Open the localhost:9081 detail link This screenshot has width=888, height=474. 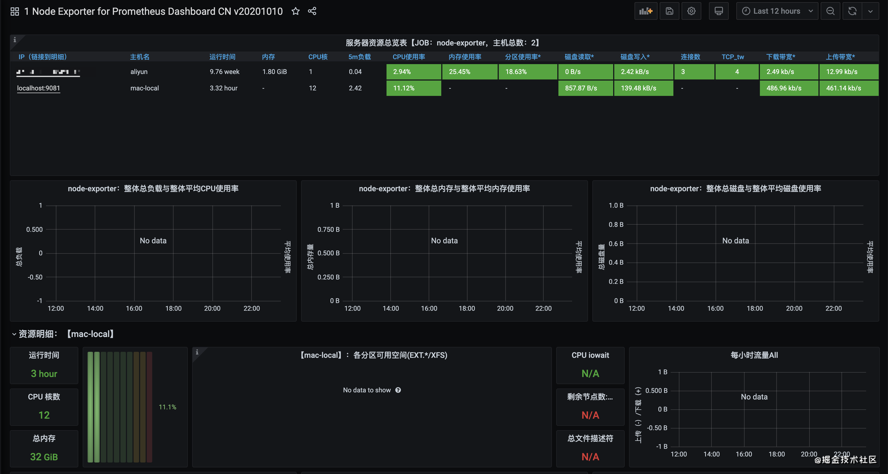tap(39, 88)
